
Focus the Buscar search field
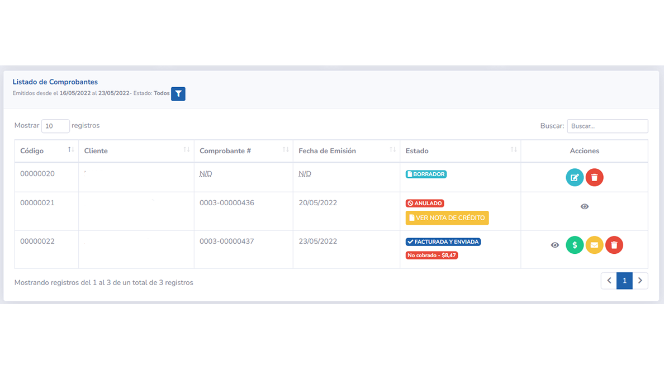[x=607, y=126]
